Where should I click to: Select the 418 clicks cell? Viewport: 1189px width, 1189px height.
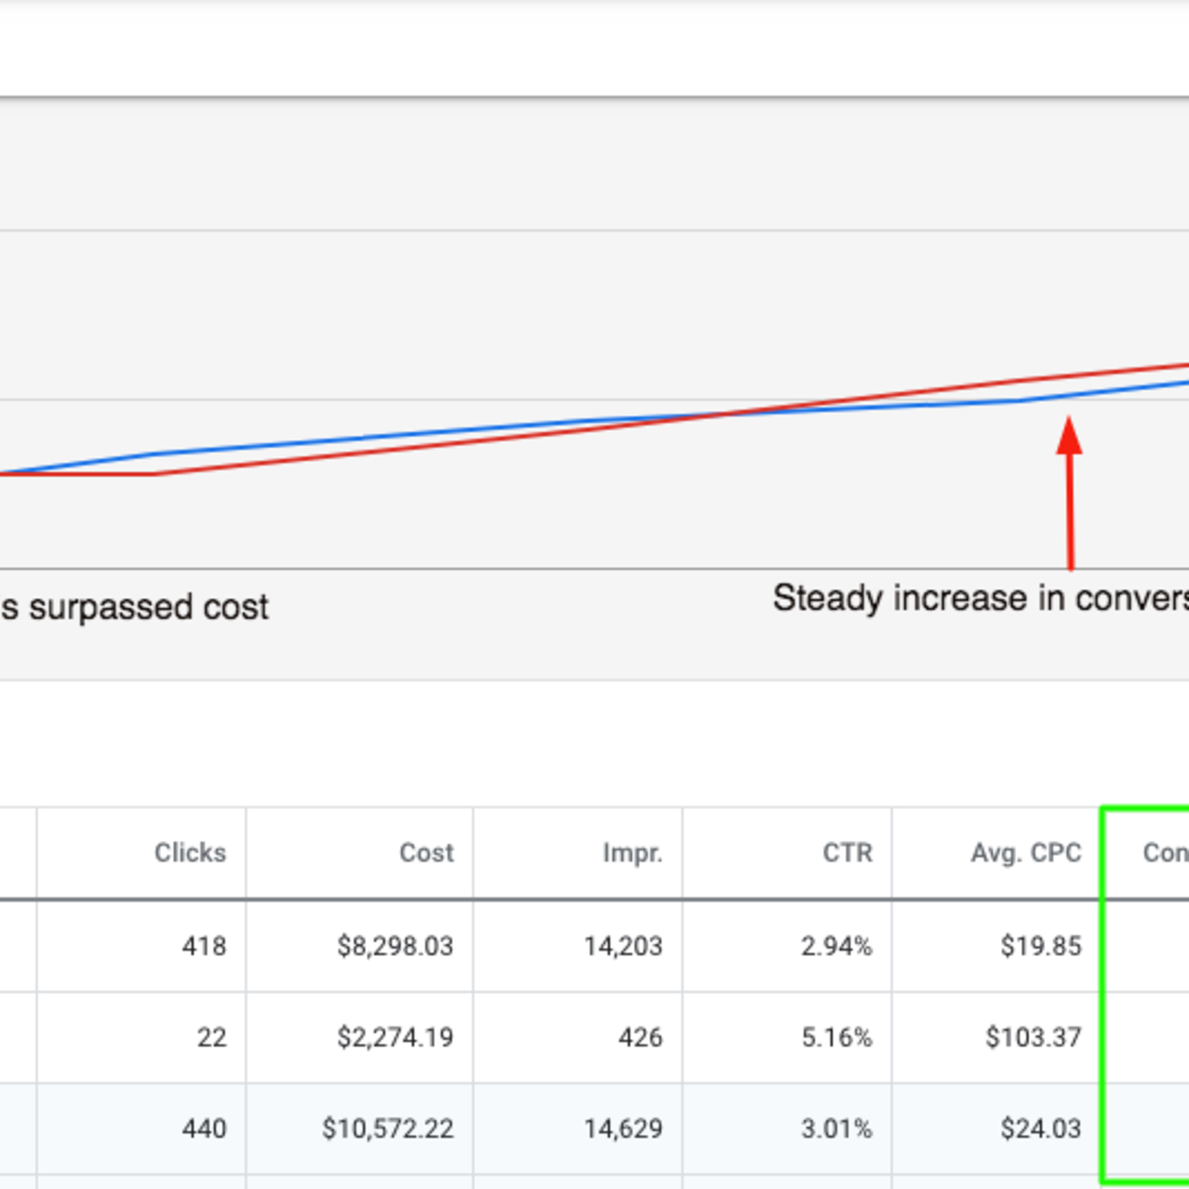[142, 946]
